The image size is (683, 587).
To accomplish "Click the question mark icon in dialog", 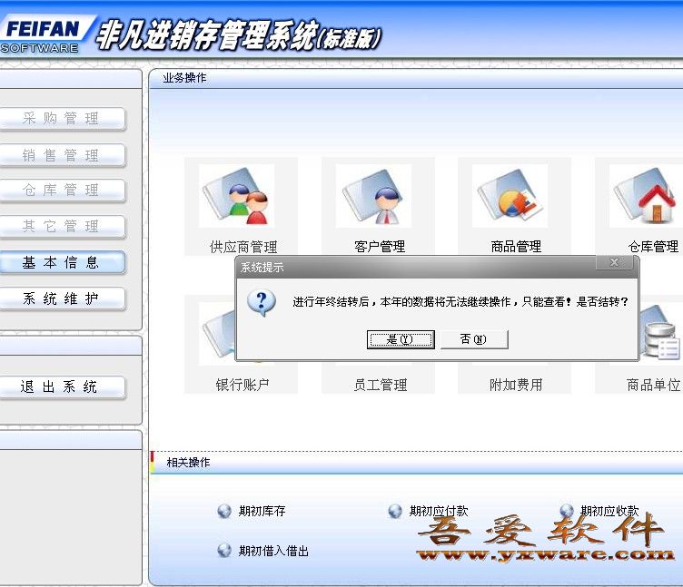I will (262, 302).
